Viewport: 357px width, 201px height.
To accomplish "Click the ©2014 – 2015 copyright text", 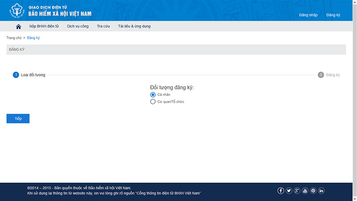I will coord(79,188).
